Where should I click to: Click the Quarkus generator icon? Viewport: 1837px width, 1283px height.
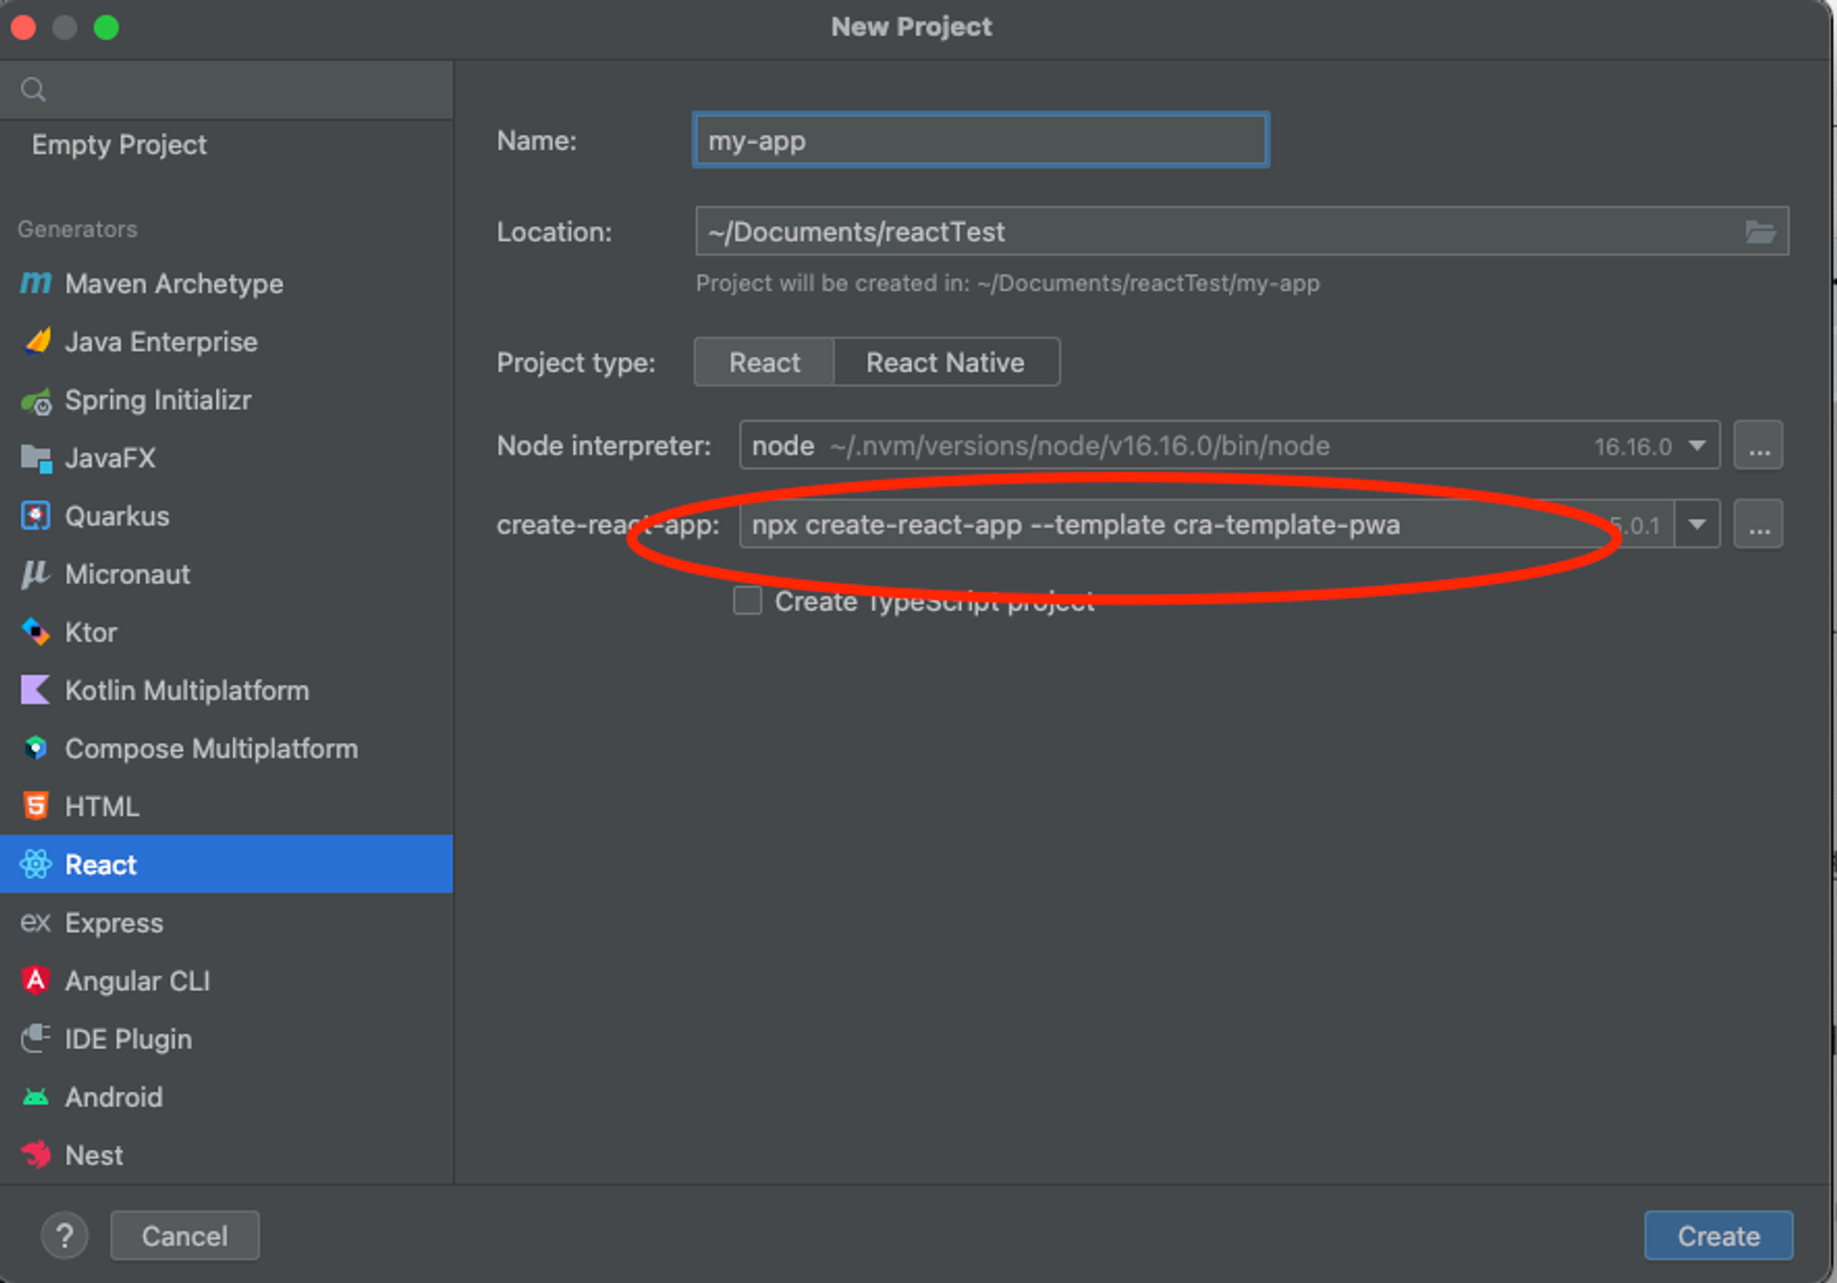[36, 516]
